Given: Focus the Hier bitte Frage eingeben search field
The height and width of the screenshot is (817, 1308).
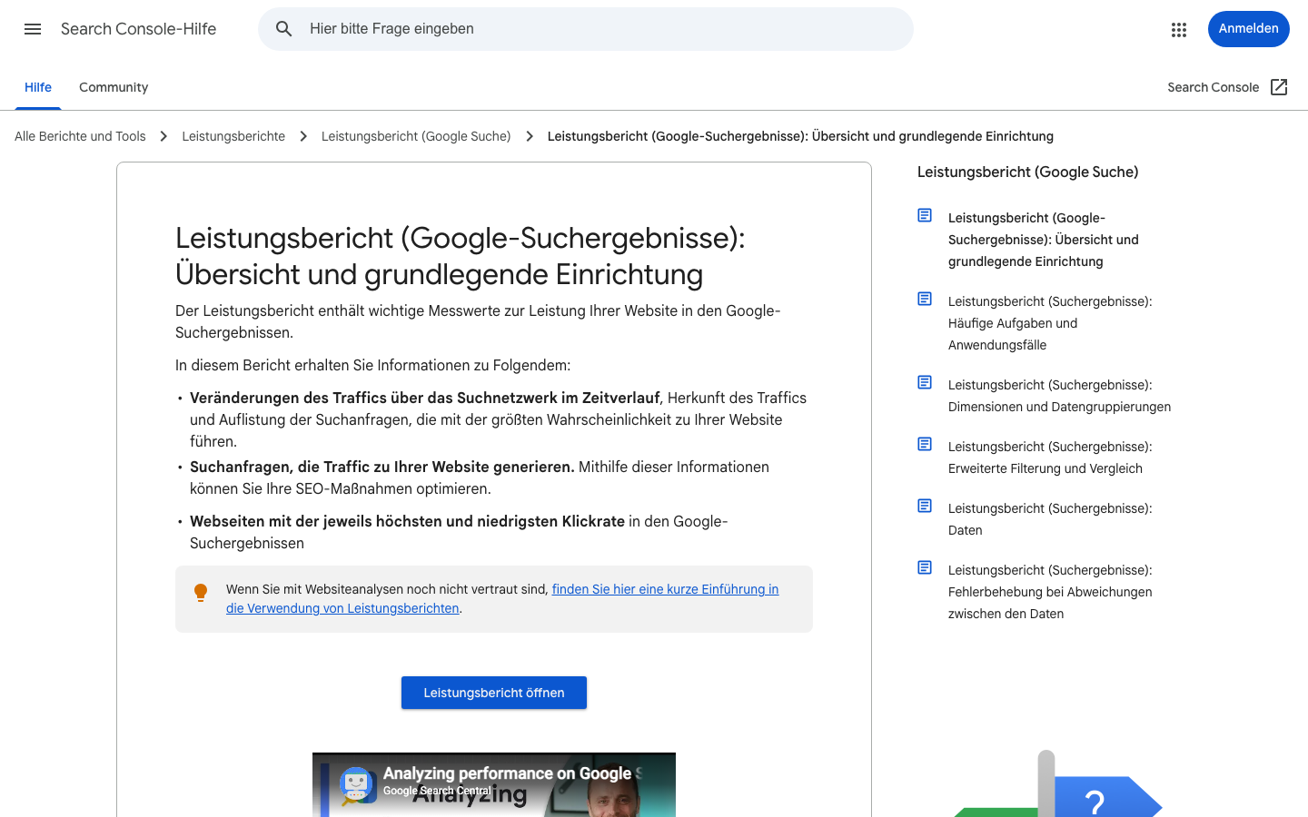Looking at the screenshot, I should click(586, 29).
